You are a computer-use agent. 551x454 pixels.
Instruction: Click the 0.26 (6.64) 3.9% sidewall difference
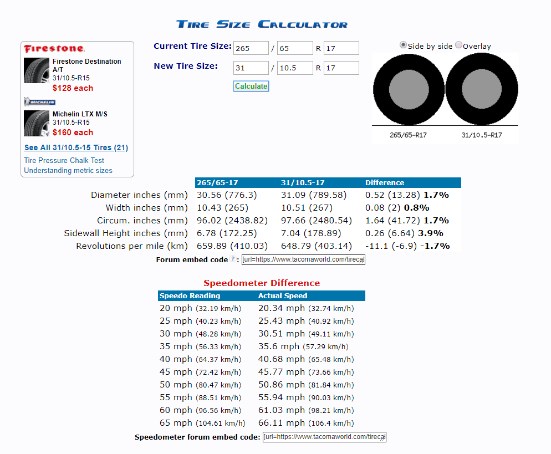404,233
